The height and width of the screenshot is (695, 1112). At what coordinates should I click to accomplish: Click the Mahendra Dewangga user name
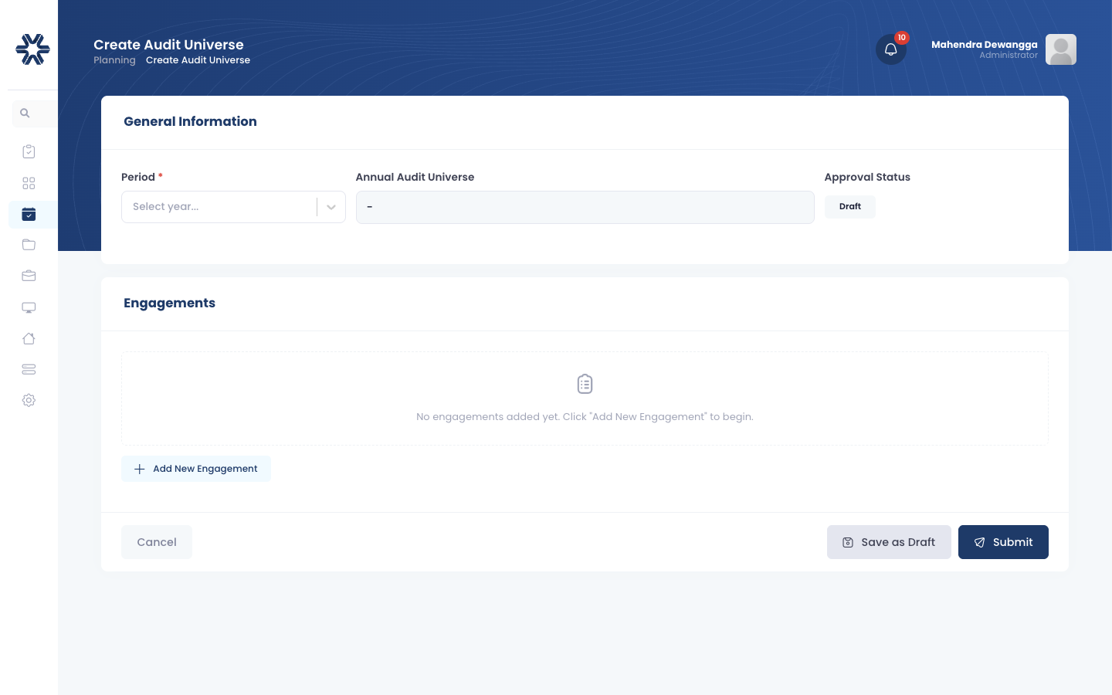point(985,44)
